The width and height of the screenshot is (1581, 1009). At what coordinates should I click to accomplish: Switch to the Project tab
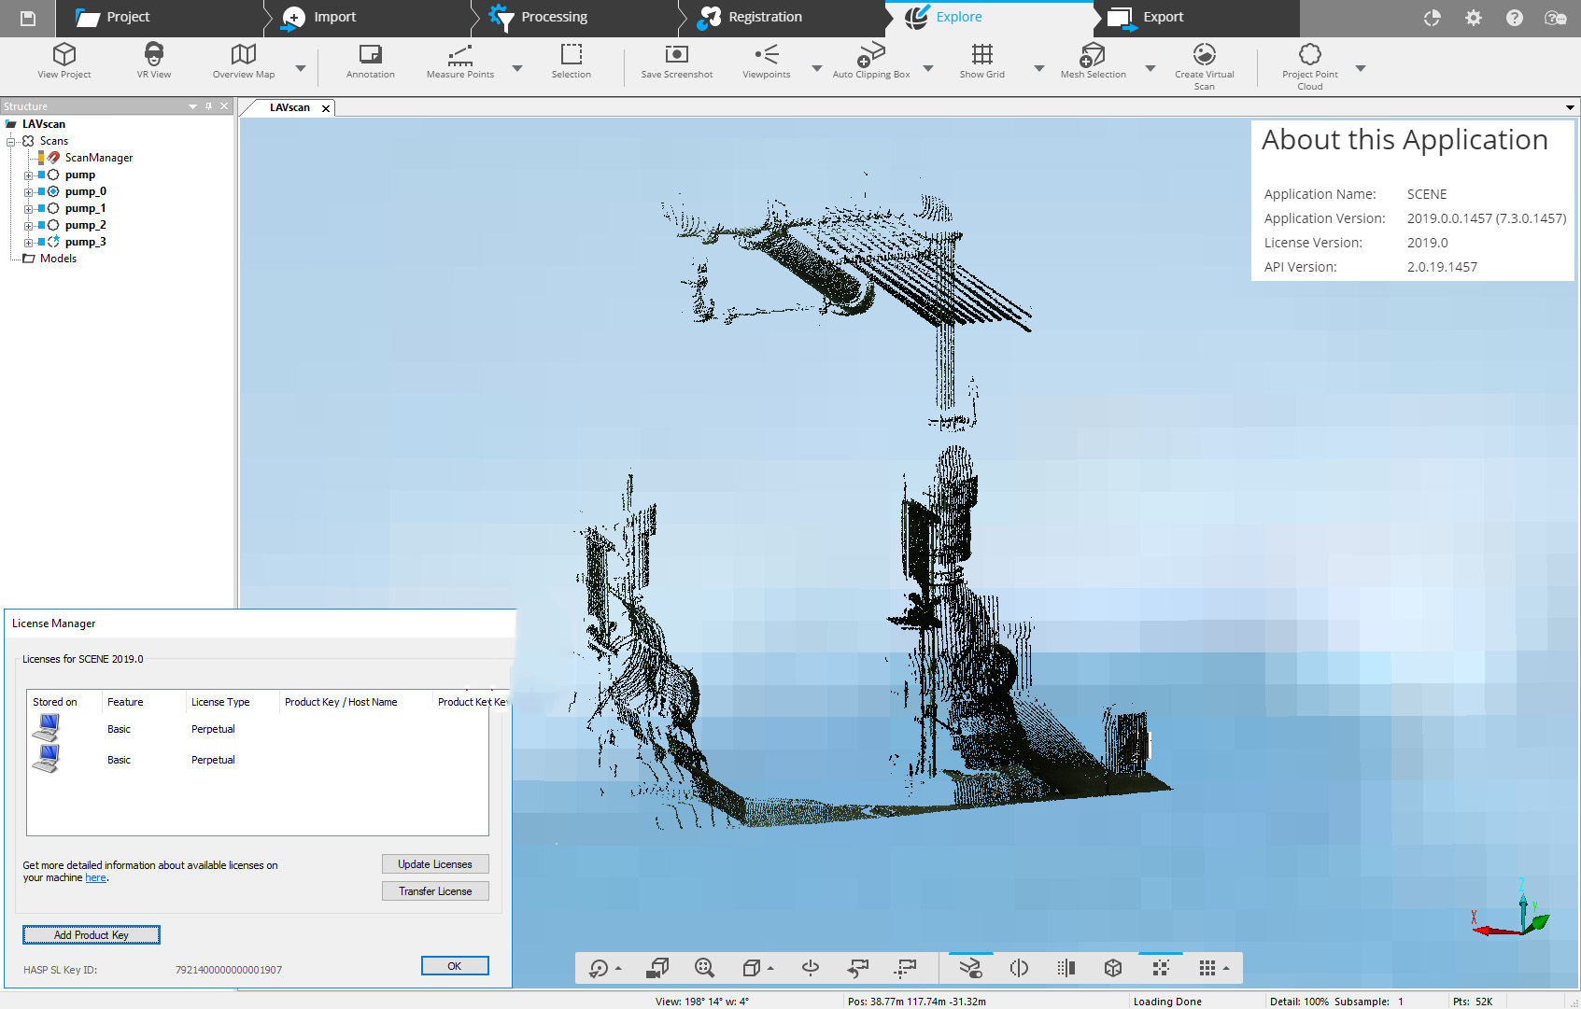[159, 18]
